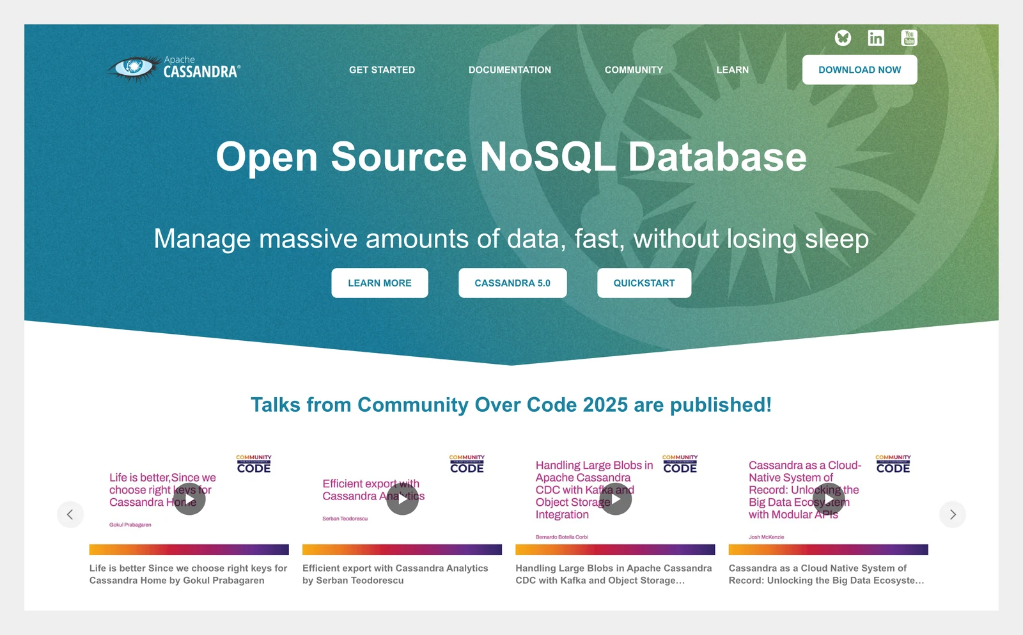Click the Apache Cassandra eye logo
Image resolution: width=1023 pixels, height=635 pixels.
click(x=174, y=68)
